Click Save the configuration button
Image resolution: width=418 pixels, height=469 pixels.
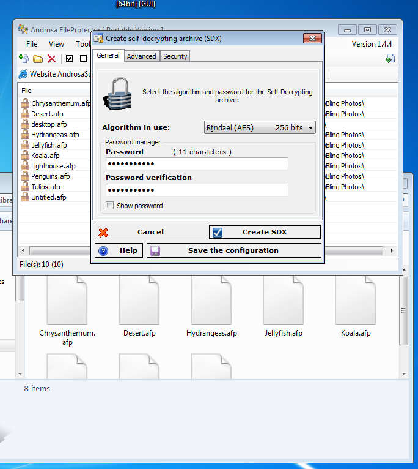pyautogui.click(x=234, y=250)
